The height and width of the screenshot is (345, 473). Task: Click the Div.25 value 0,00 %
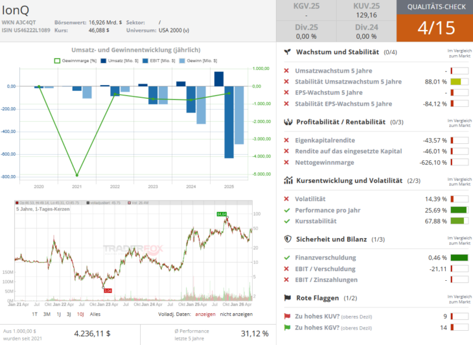click(306, 36)
